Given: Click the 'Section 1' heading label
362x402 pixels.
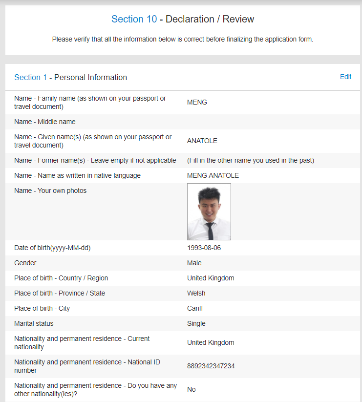Looking at the screenshot, I should [30, 78].
